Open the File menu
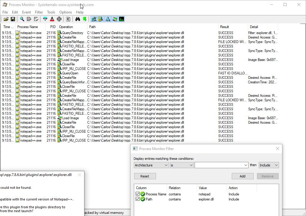 click(x=5, y=12)
